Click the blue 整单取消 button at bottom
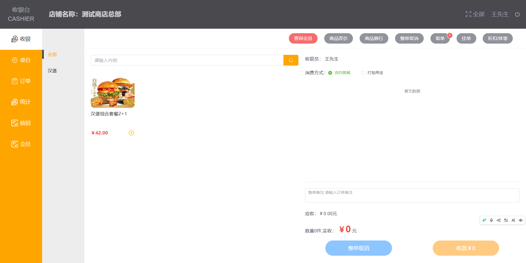This screenshot has width=526, height=263. pyautogui.click(x=359, y=248)
